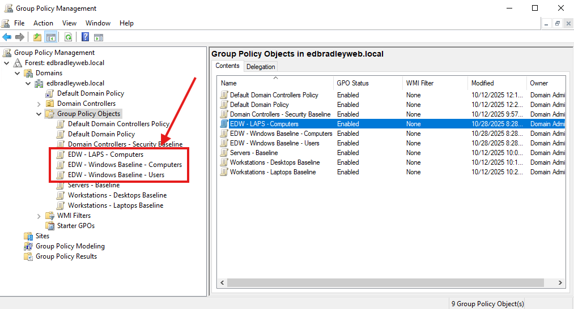Image resolution: width=574 pixels, height=309 pixels.
Task: Switch to the Contents tab
Action: 227,66
